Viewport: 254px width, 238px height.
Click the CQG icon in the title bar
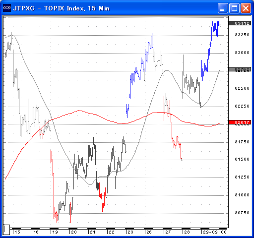pos(7,8)
